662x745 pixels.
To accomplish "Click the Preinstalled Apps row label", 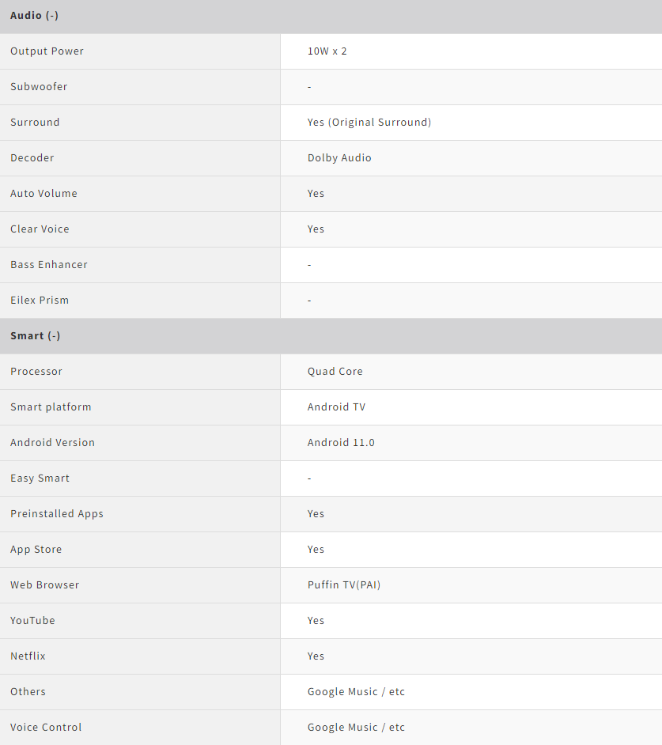I will [57, 514].
